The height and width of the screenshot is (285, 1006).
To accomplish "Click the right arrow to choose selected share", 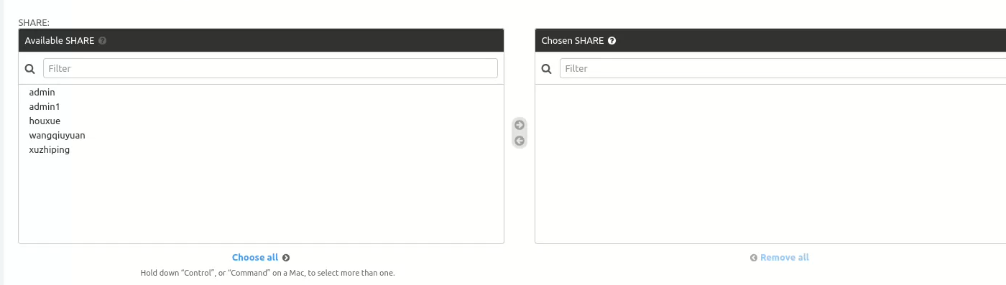I will (x=520, y=125).
